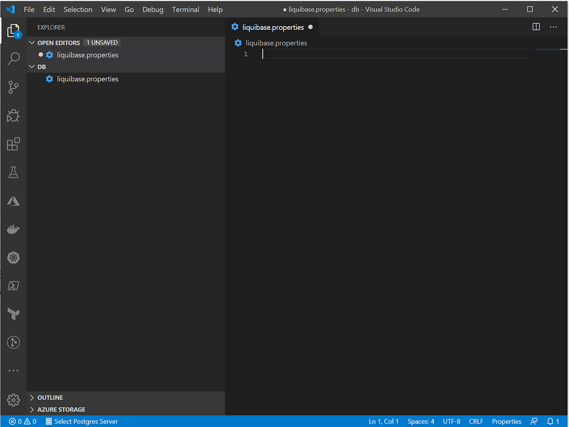Open the Debug view bug icon
Screen dimensions: 569x427
[13, 116]
